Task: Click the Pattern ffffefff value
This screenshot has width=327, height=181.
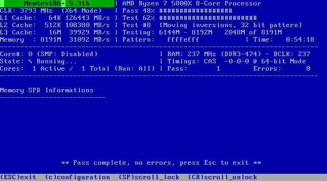Action: click(x=183, y=39)
